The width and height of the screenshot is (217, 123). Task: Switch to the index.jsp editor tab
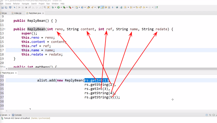pos(17,13)
